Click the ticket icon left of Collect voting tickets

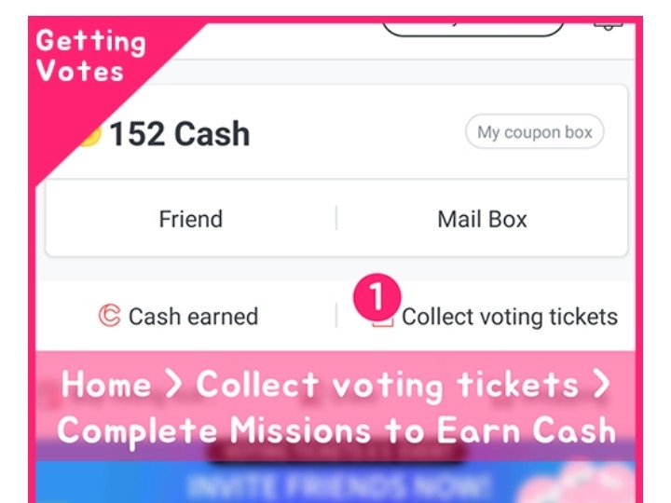click(382, 321)
